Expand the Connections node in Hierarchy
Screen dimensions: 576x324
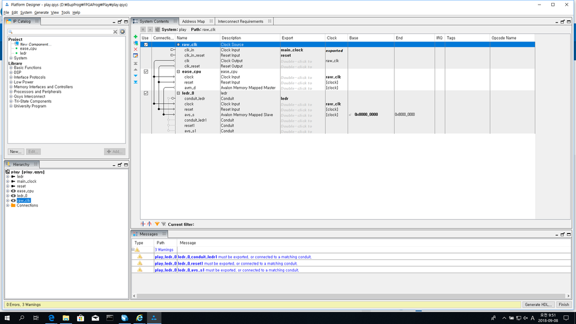[x=7, y=205]
